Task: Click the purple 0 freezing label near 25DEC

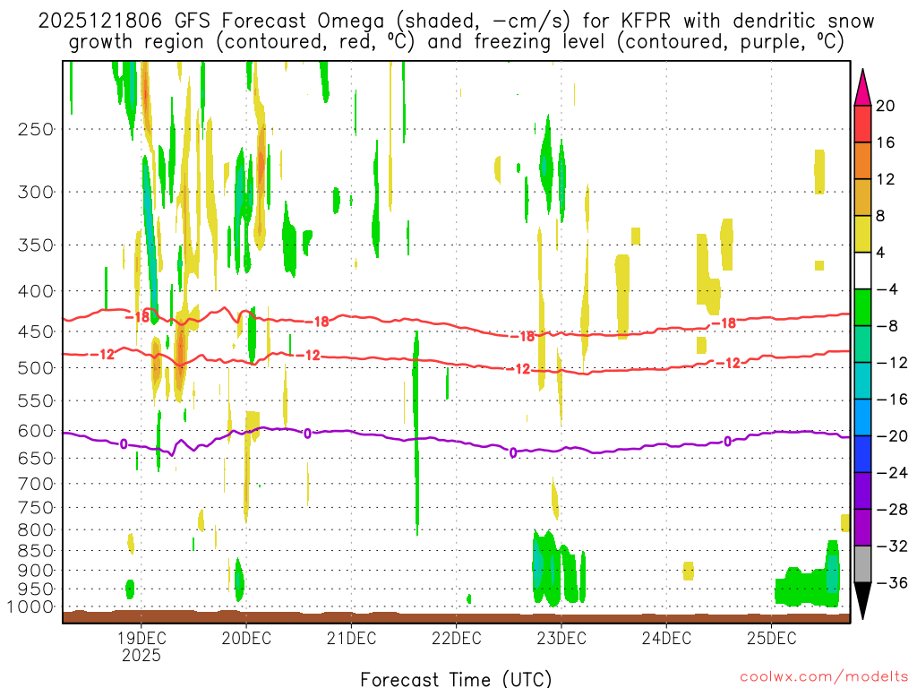Action: (727, 442)
